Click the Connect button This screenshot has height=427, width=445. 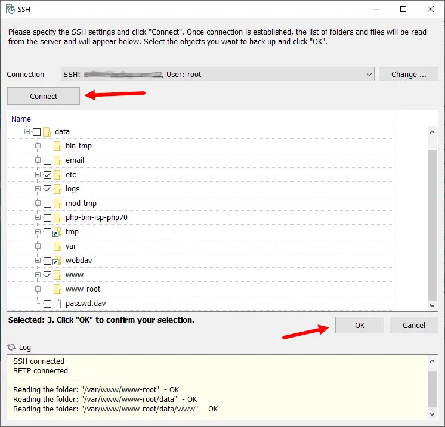[x=44, y=96]
